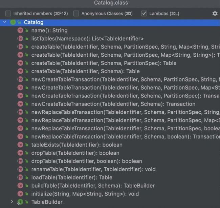Collapse the Catalog tree node
This screenshot has height=208, width=220.
click(x=5, y=22)
